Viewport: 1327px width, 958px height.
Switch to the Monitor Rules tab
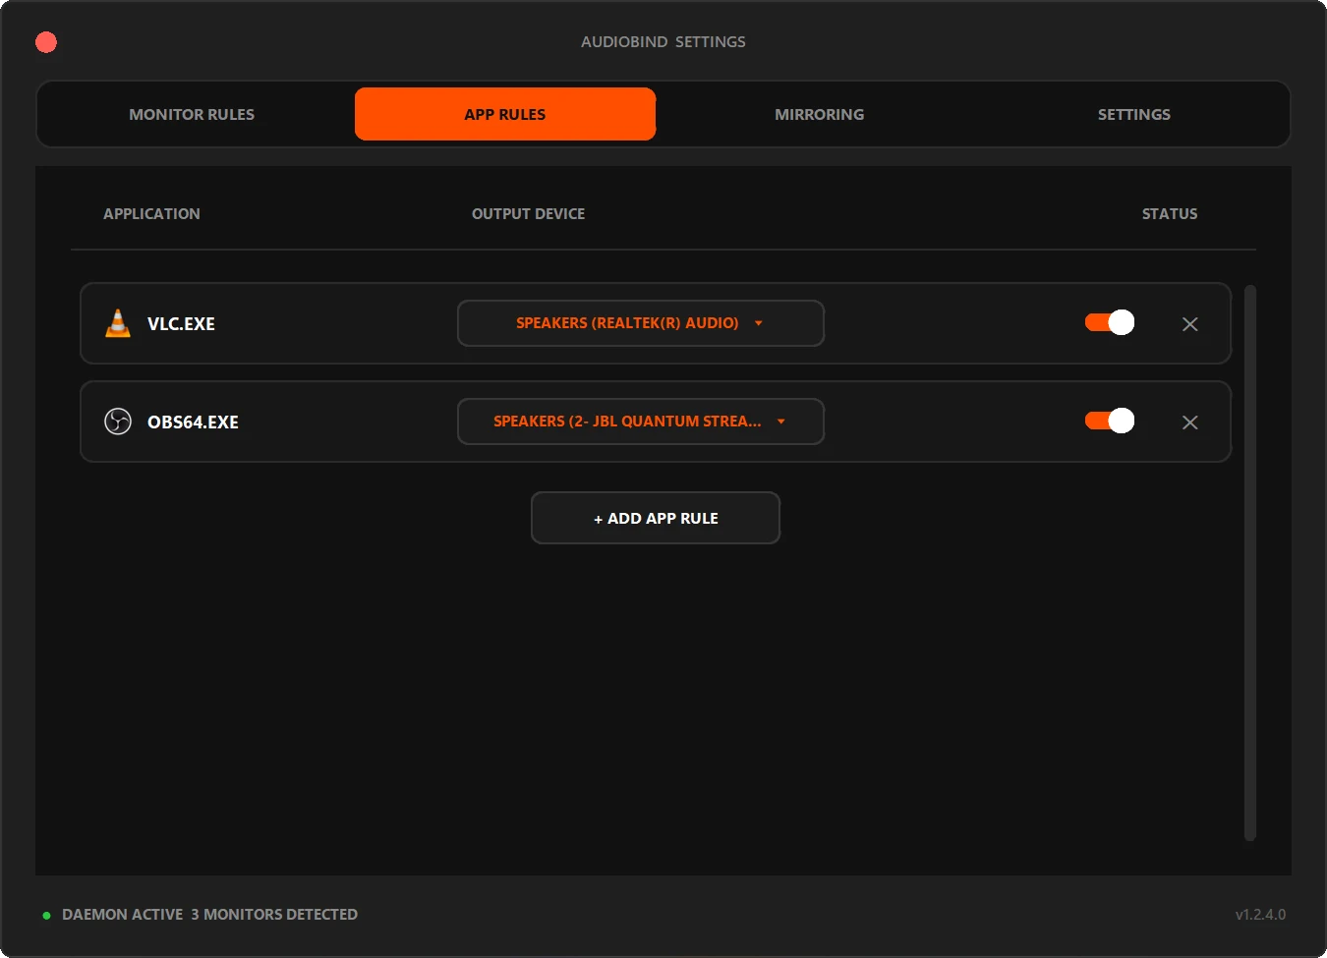192,114
